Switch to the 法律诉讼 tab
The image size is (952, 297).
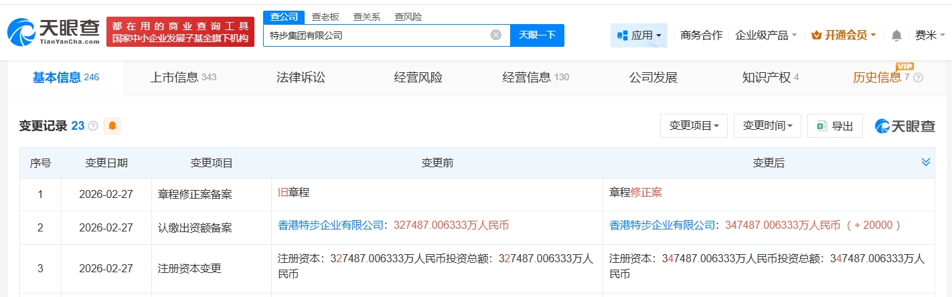coord(301,78)
